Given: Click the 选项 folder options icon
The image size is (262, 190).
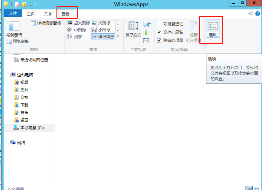Looking at the screenshot, I should (x=213, y=29).
